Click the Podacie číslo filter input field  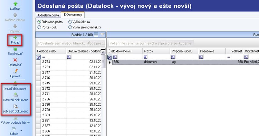56,57
